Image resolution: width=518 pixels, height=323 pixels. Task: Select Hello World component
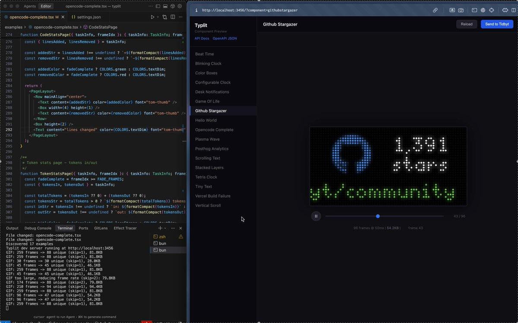[x=224, y=120]
